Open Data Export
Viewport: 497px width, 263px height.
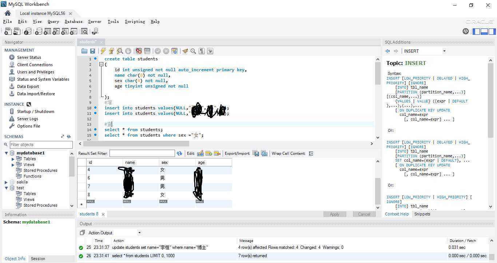[28, 86]
